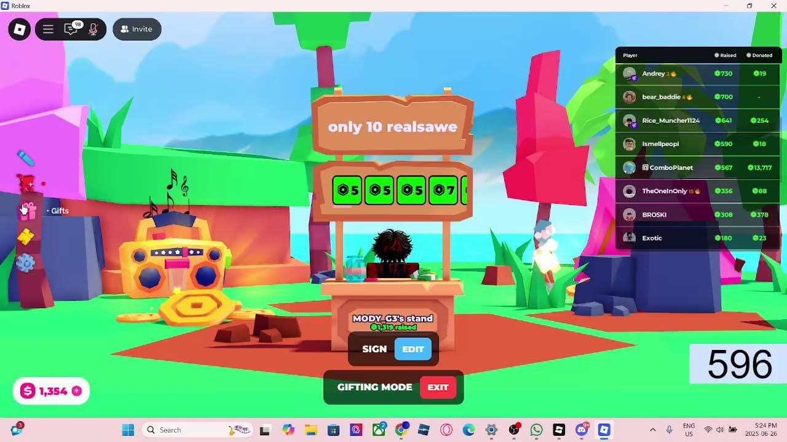Viewport: 787px width, 442px height.
Task: Click the Player column header
Action: click(x=630, y=55)
